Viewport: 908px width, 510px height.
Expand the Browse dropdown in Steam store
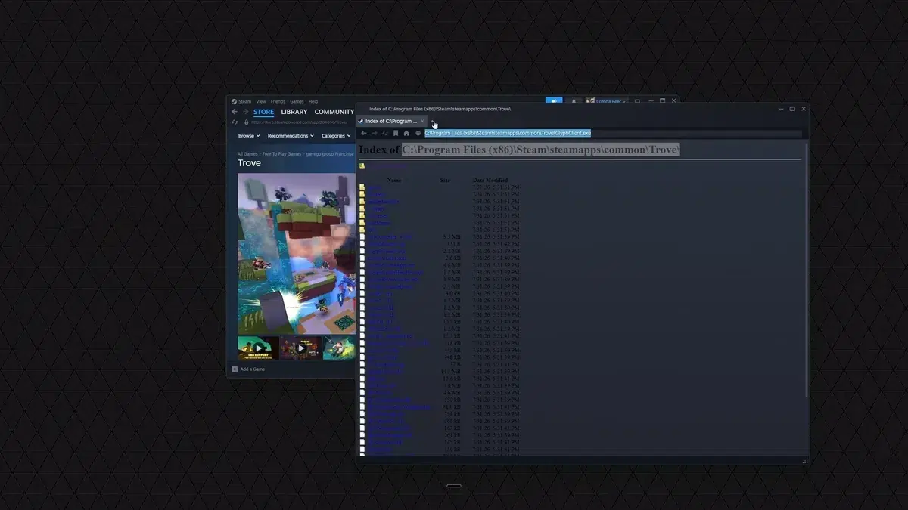point(249,136)
